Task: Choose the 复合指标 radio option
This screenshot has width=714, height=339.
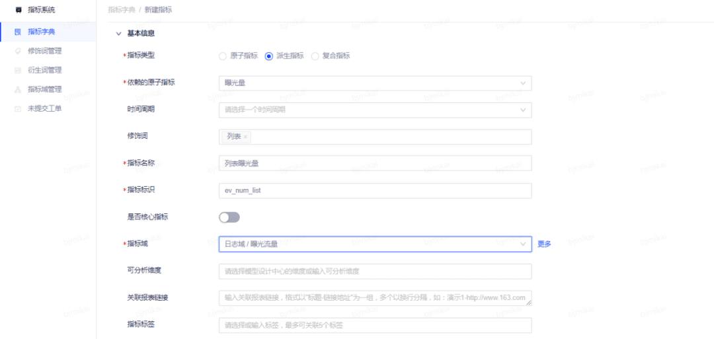Action: coord(315,56)
